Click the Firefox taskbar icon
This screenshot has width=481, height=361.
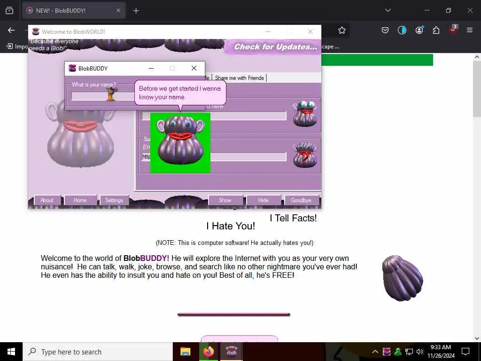pos(208,352)
